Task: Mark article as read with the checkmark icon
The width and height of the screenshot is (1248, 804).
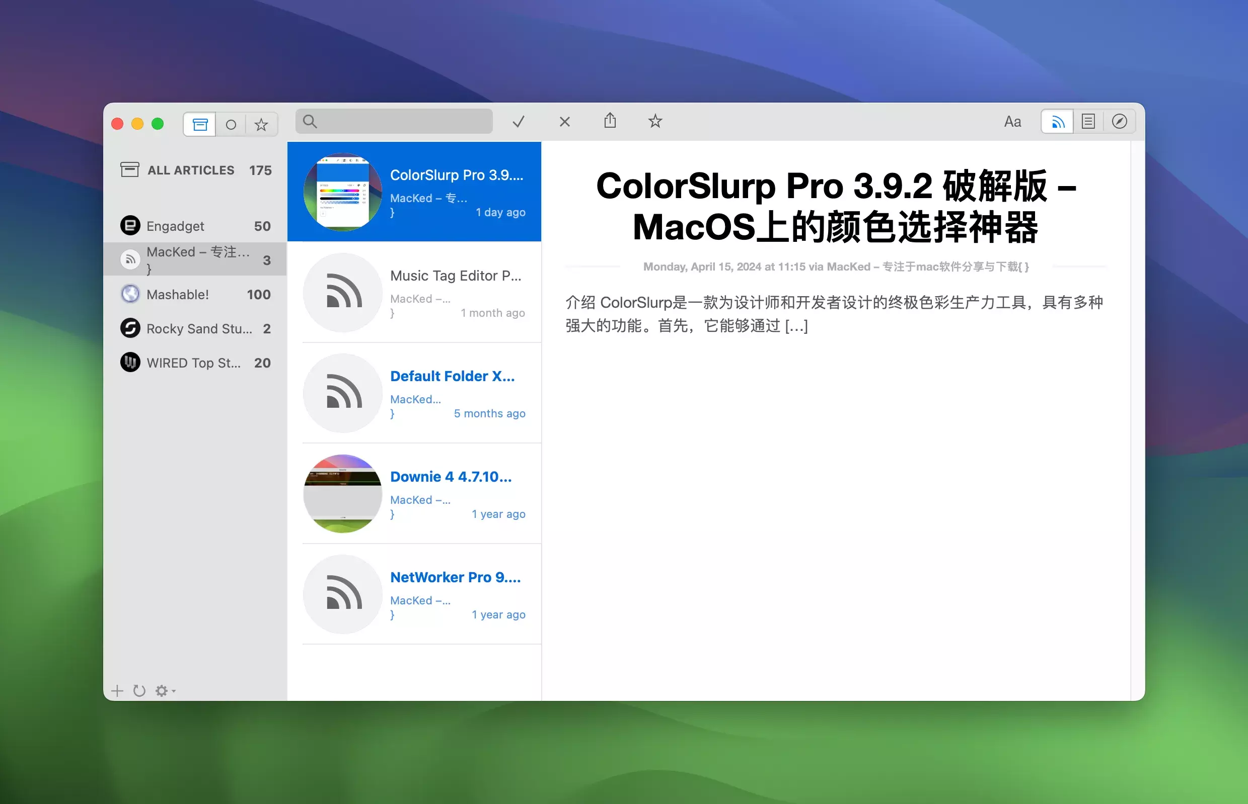Action: pyautogui.click(x=518, y=121)
